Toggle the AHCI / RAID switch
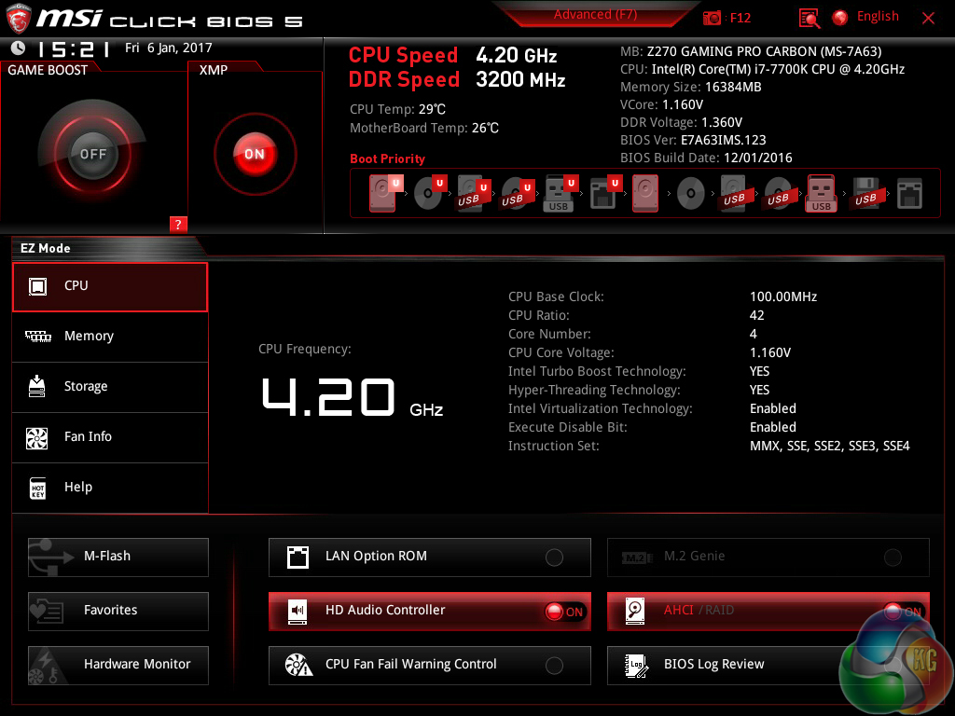This screenshot has width=955, height=716. (905, 612)
